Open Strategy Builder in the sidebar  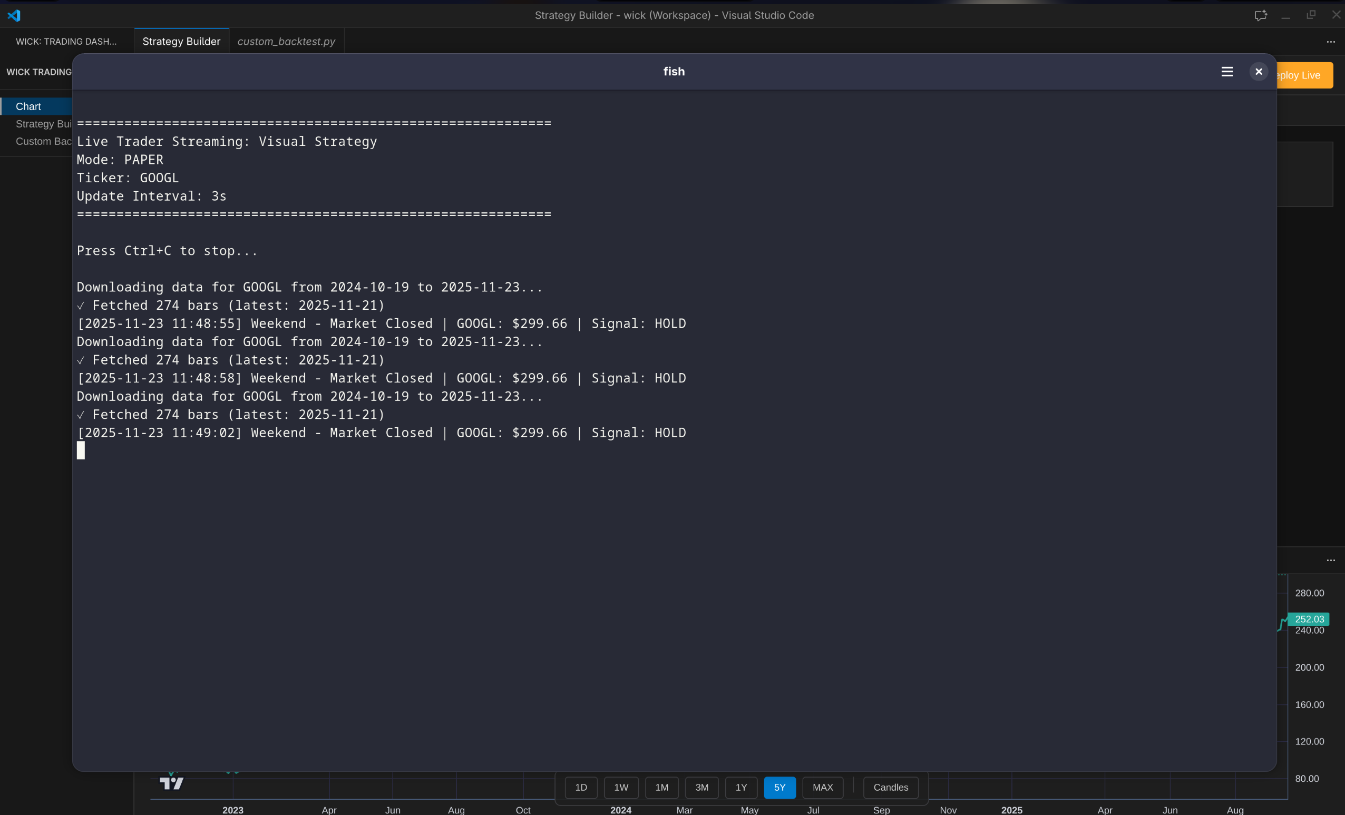click(44, 124)
